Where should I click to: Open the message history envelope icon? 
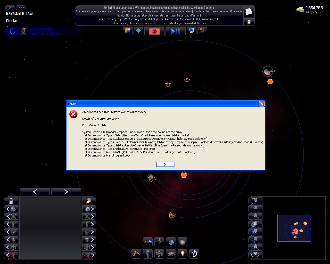pyautogui.click(x=249, y=12)
